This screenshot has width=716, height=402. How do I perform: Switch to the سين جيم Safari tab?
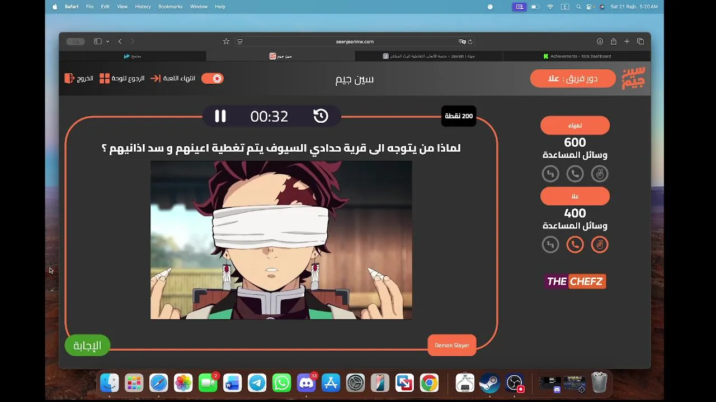tap(281, 56)
